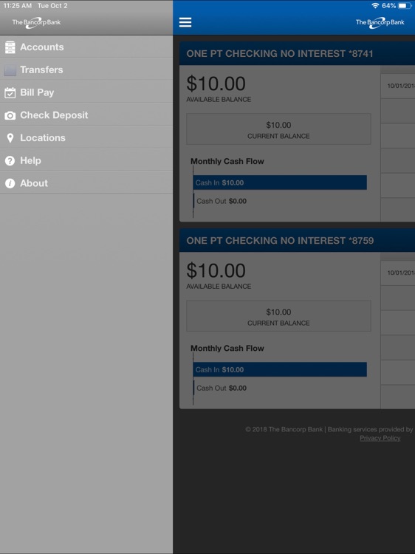Tap the 64% battery percentage

[388, 6]
